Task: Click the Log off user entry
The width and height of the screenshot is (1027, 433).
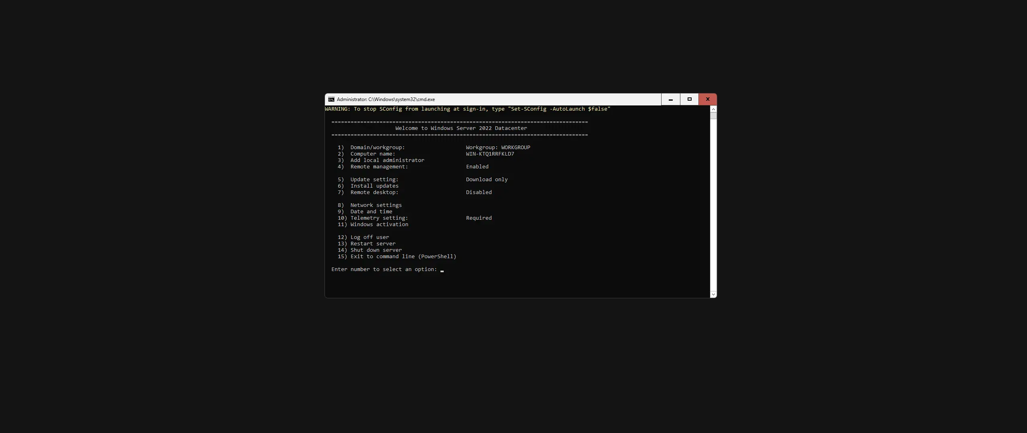Action: (369, 237)
